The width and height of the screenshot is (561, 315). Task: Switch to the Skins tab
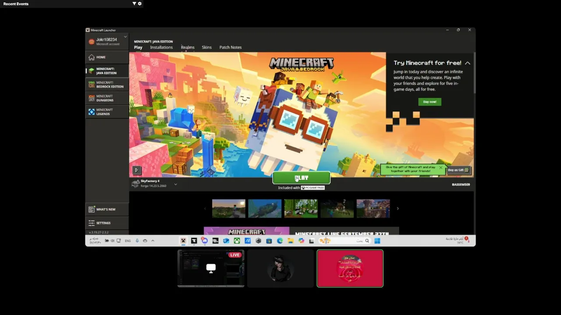click(x=206, y=47)
